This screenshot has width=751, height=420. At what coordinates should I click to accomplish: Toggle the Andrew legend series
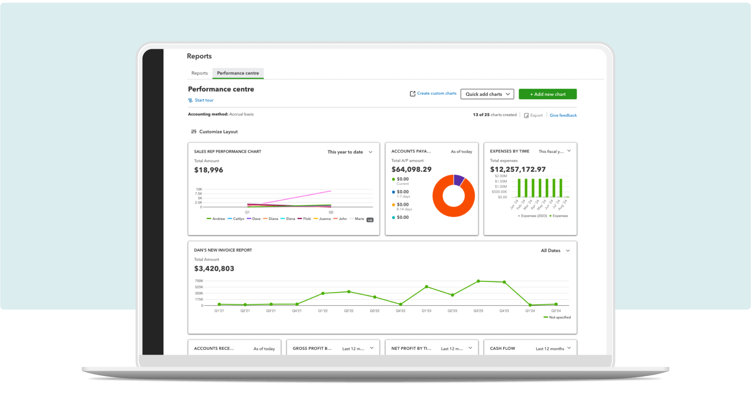[216, 219]
